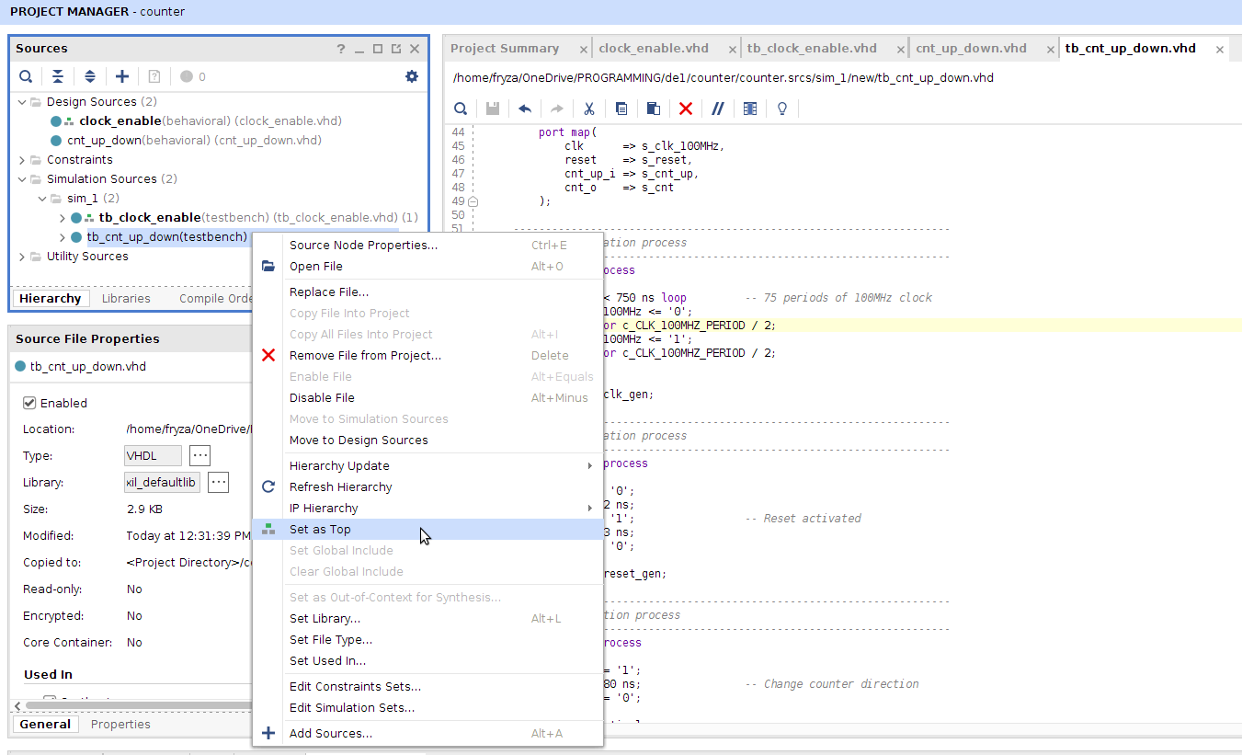Select Set Library menu entry
The height and width of the screenshot is (755, 1242).
click(x=427, y=618)
